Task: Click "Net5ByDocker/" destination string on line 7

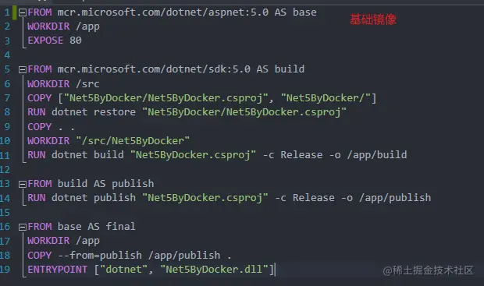Action: click(326, 98)
